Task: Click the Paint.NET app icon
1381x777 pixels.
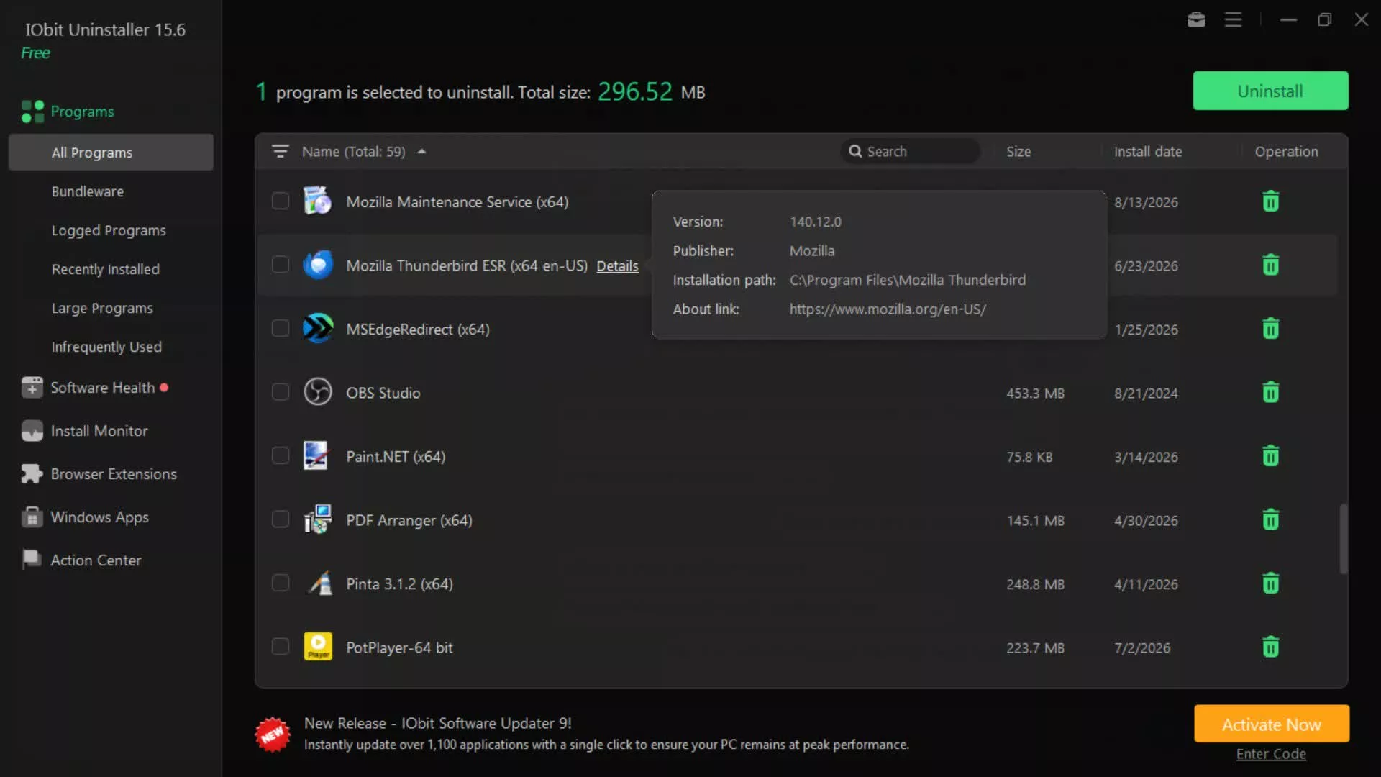Action: point(316,455)
